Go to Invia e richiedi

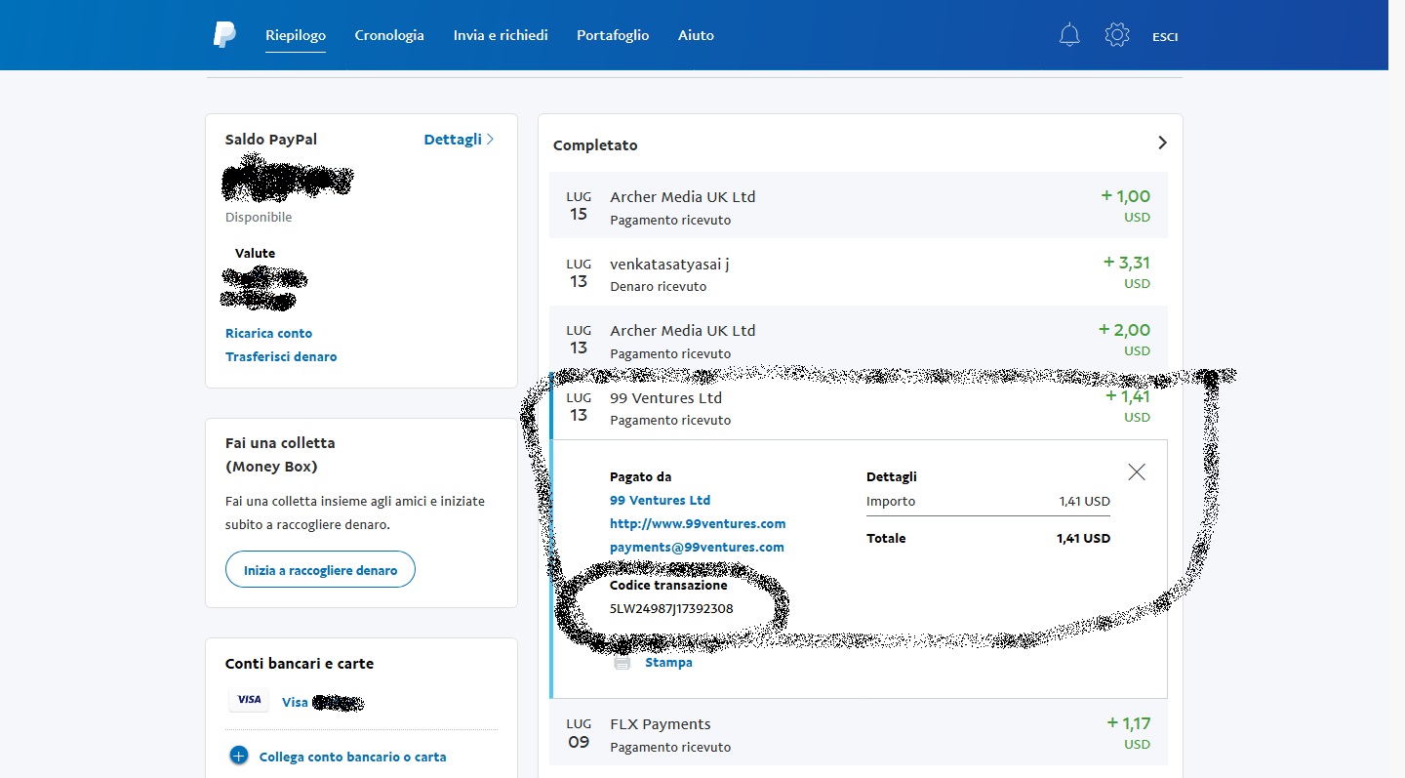tap(501, 35)
